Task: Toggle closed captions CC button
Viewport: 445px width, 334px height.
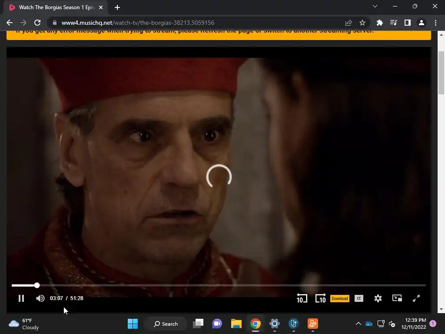Action: click(x=359, y=298)
